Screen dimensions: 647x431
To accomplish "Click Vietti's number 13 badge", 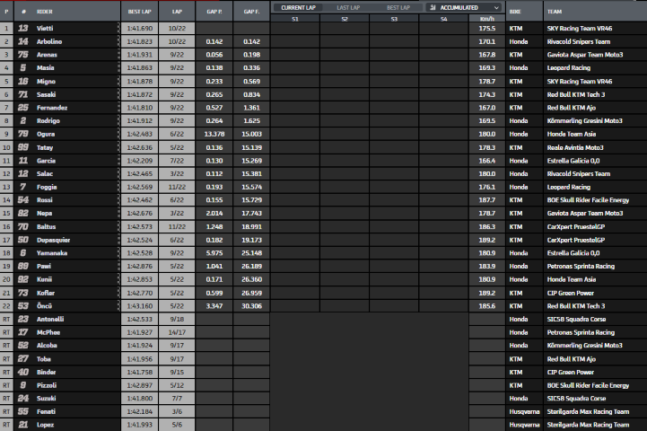I will tap(22, 29).
